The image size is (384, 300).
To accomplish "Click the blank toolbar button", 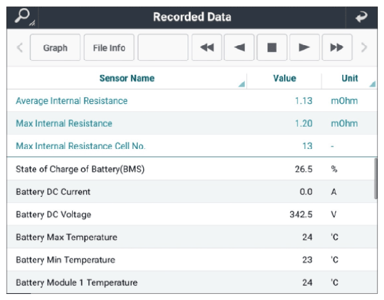I will point(163,47).
